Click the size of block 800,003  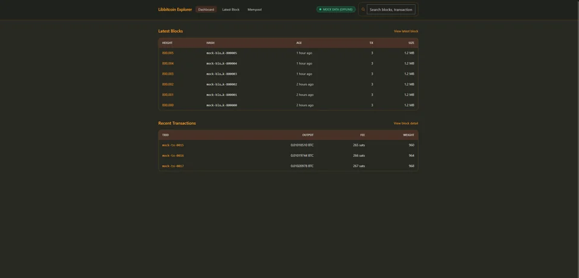pos(409,74)
